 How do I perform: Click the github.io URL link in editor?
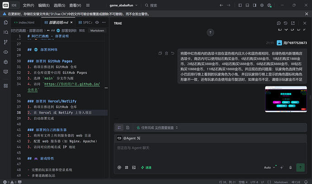(x=72, y=84)
